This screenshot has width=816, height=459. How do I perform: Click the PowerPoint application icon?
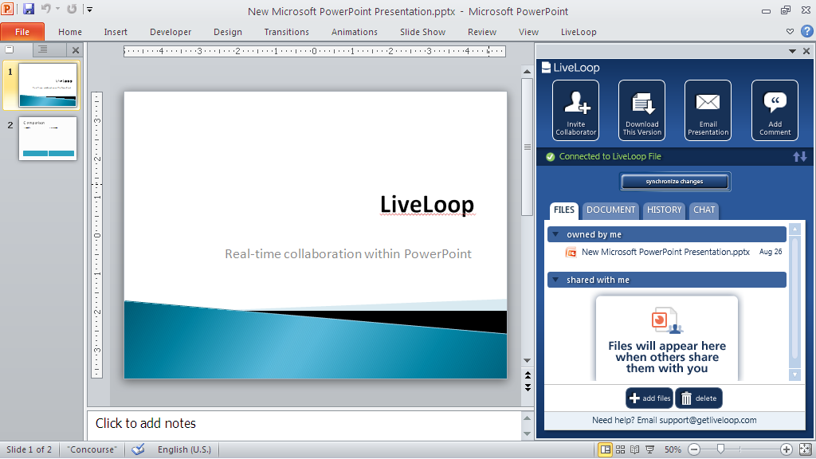tap(7, 9)
